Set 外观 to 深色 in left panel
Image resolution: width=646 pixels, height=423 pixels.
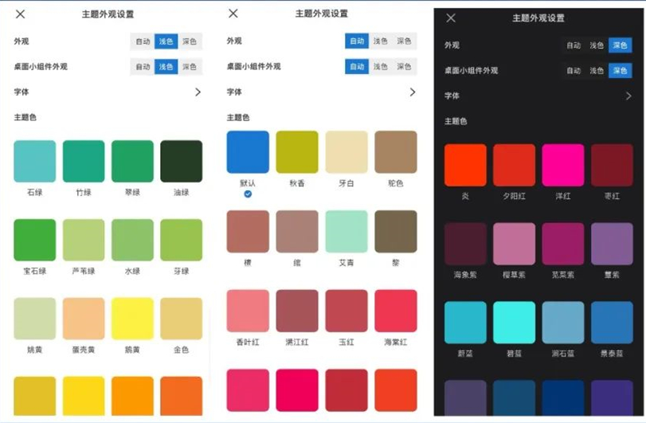click(x=190, y=41)
